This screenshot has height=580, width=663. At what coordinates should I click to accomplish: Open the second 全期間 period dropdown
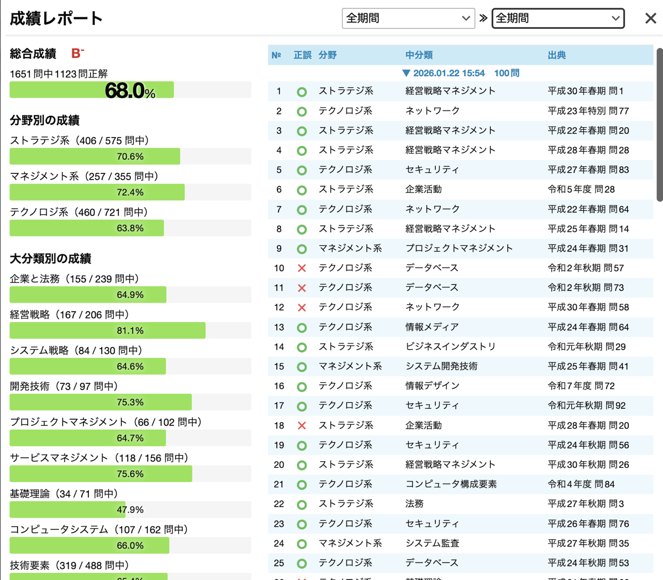pos(557,18)
